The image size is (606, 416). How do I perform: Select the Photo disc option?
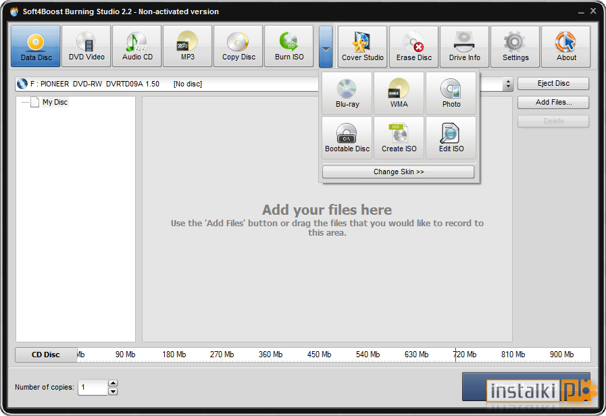tap(451, 93)
